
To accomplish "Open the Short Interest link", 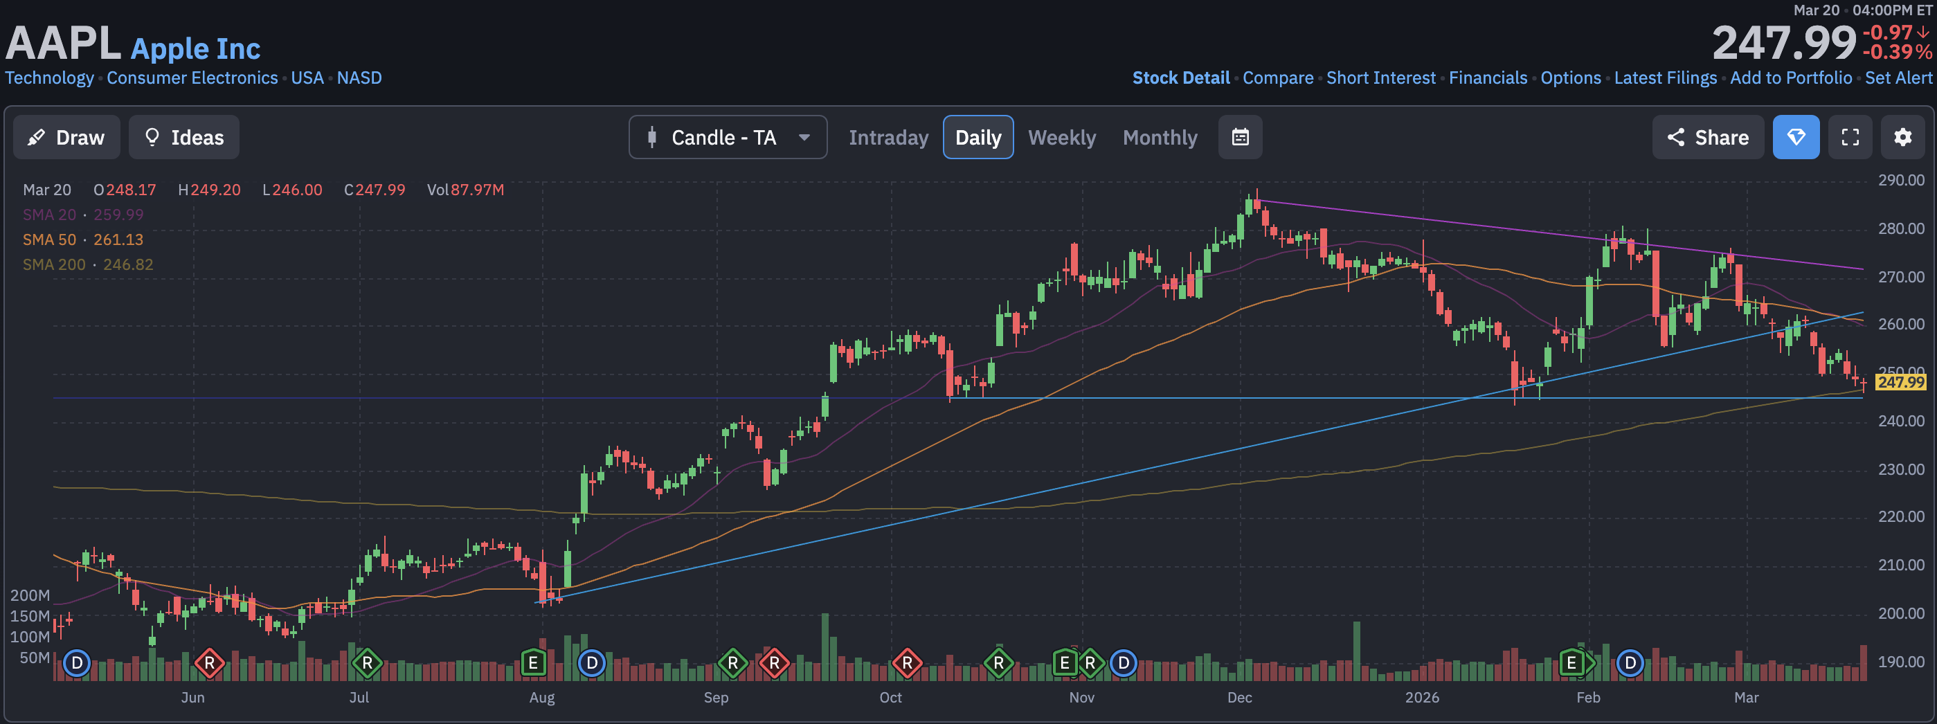I will coord(1380,78).
